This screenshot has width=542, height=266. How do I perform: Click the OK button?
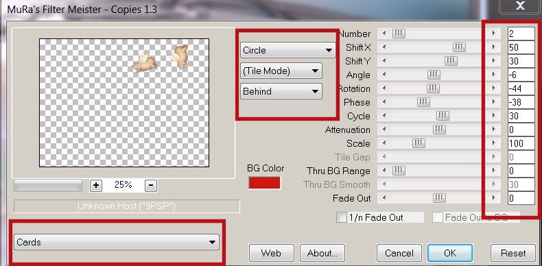450,253
